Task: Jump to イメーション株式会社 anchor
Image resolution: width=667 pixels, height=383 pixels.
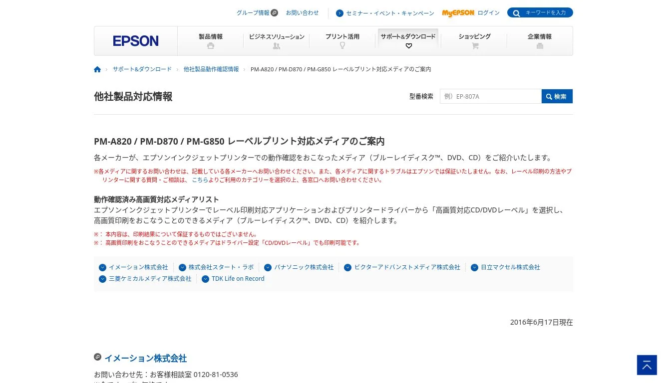Action: [x=138, y=267]
